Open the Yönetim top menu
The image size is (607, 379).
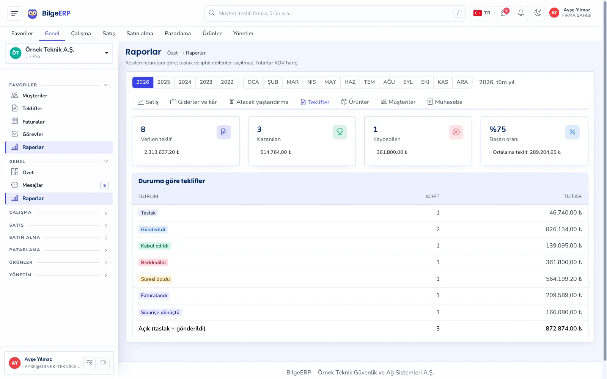243,33
